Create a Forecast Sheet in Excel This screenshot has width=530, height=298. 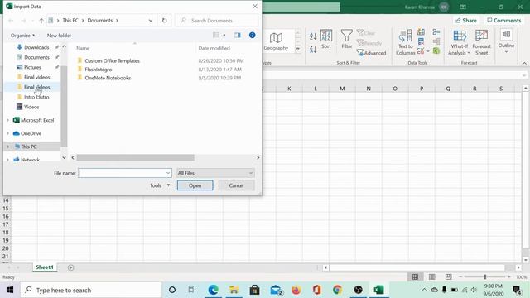point(481,42)
